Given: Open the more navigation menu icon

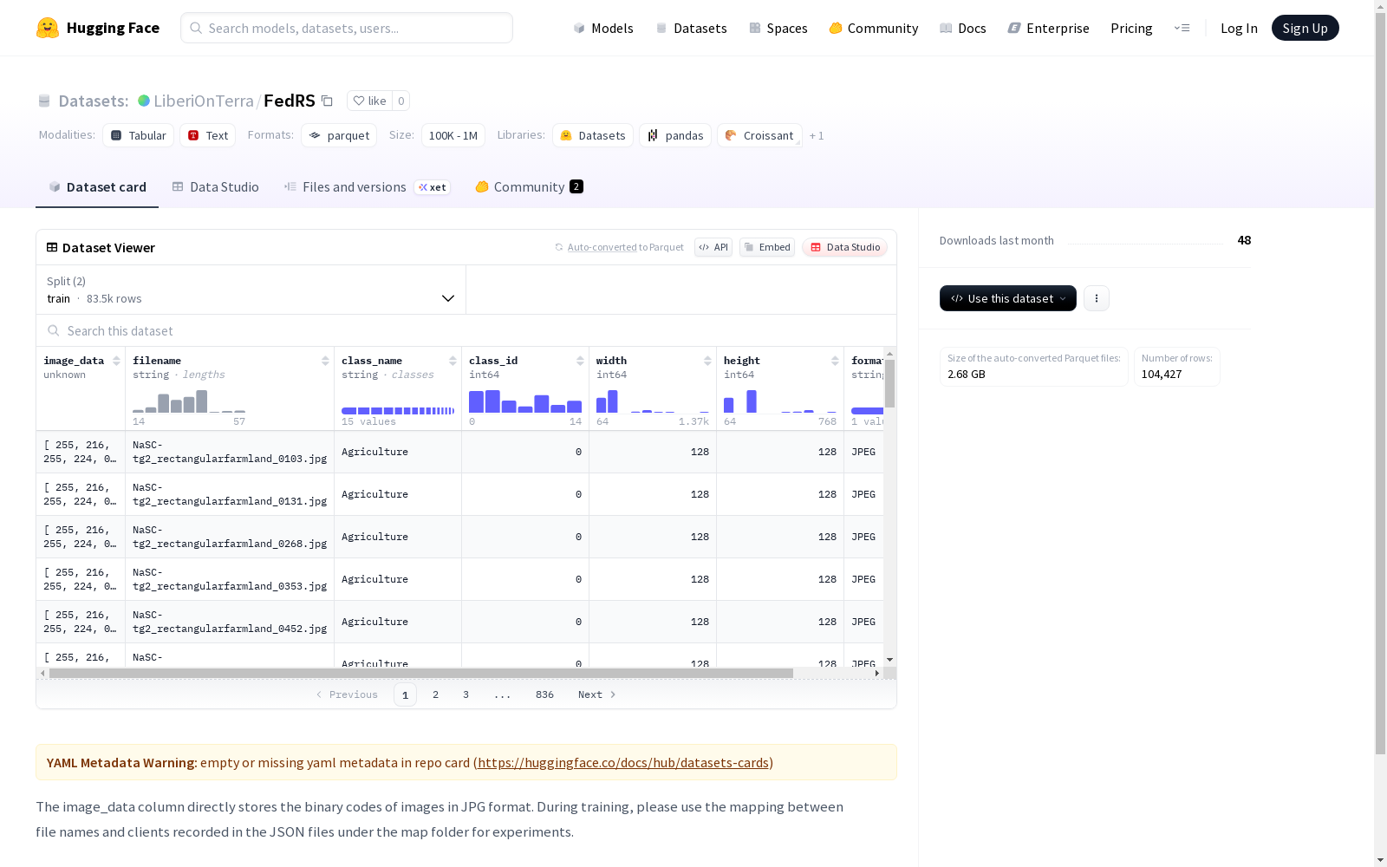Looking at the screenshot, I should (x=1182, y=28).
